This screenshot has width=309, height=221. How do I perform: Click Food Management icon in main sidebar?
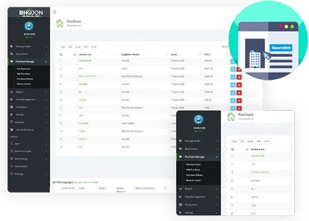coord(12,100)
